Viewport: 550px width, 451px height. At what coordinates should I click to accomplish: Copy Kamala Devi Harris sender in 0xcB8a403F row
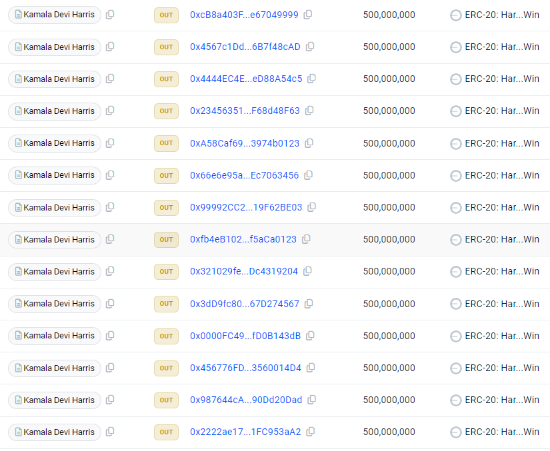point(110,15)
